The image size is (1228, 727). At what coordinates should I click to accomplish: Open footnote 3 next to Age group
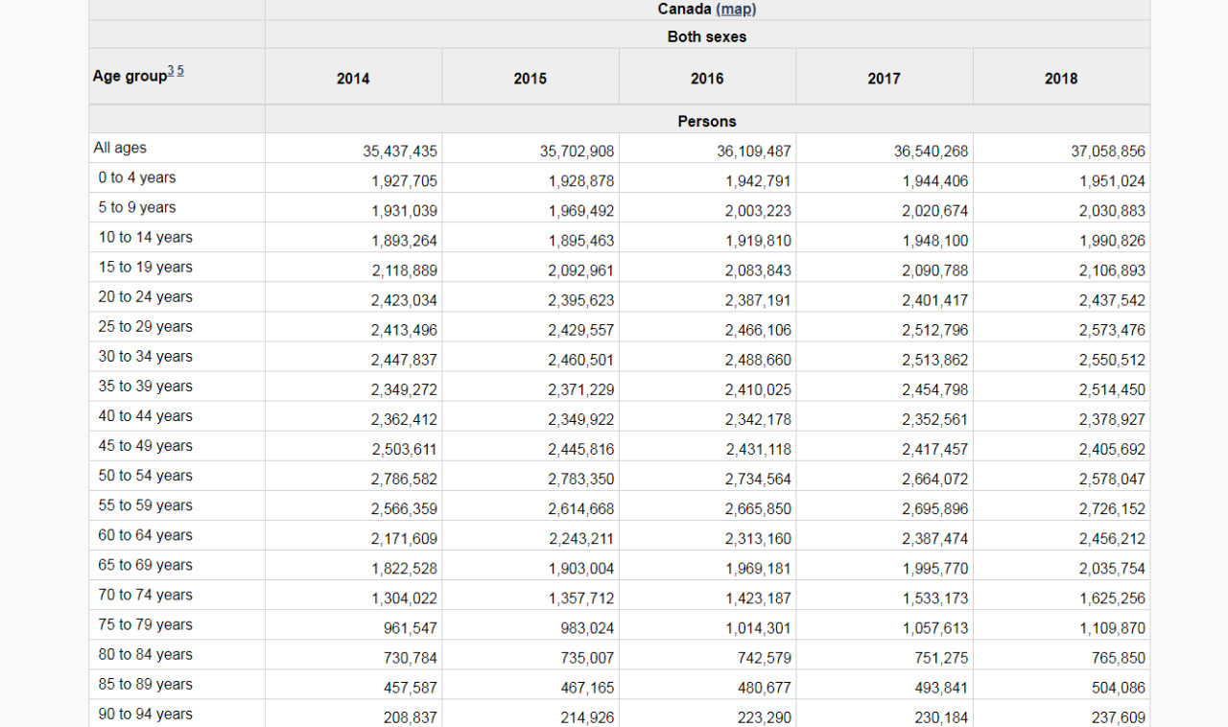click(x=171, y=71)
